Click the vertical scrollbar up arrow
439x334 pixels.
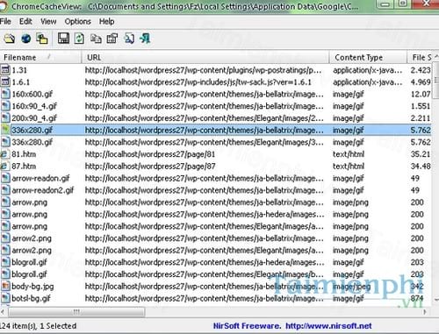[x=435, y=55]
